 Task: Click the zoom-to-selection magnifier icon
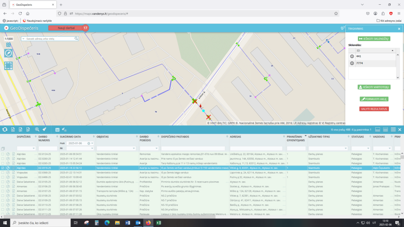37,129
